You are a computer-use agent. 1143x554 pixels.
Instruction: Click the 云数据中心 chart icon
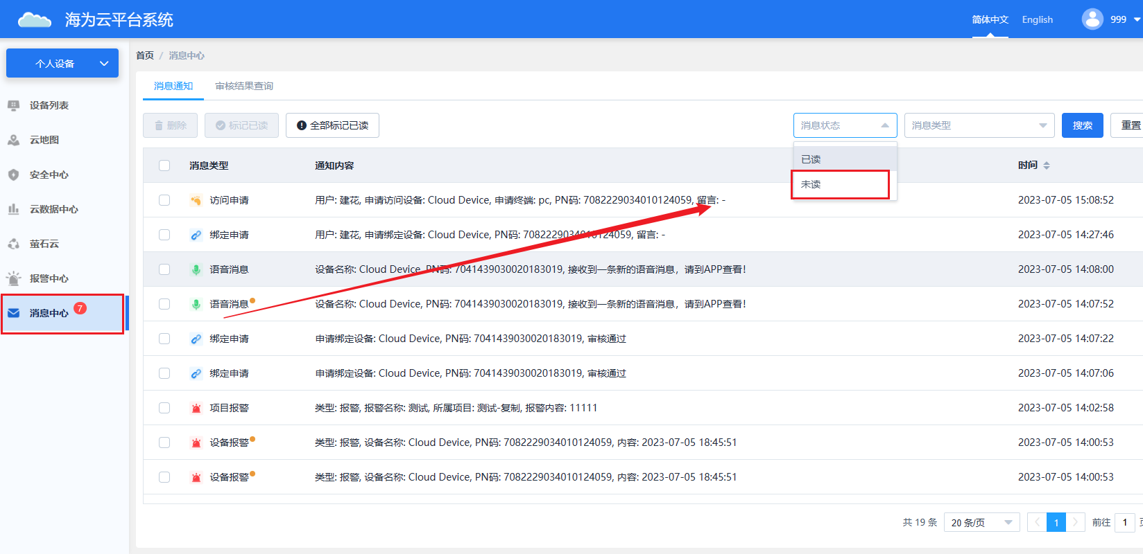click(x=13, y=209)
